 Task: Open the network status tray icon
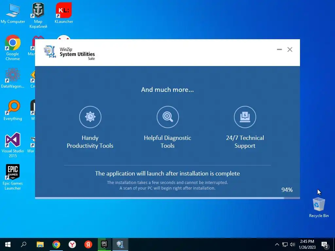[285, 244]
